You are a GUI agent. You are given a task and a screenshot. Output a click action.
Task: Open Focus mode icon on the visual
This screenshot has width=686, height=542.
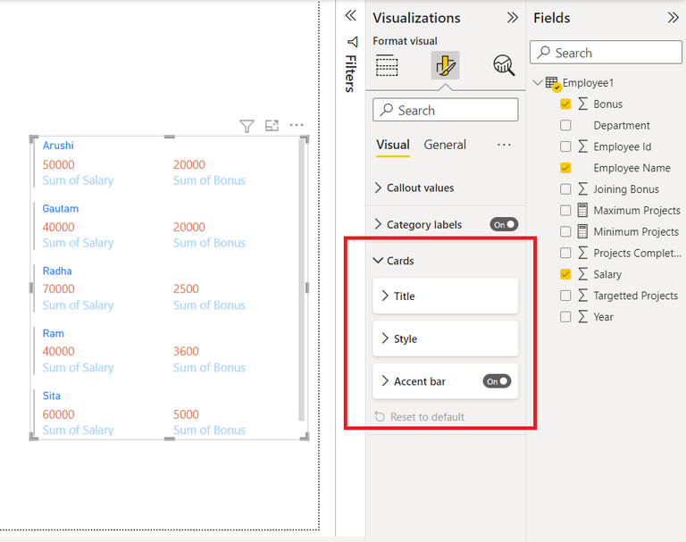(272, 126)
